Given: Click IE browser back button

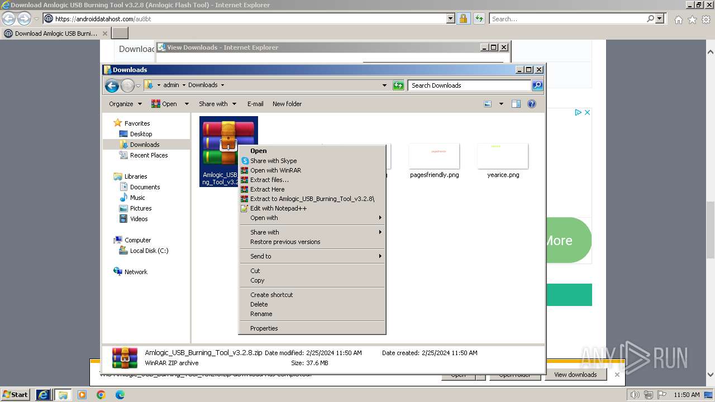Looking at the screenshot, I should click(8, 18).
